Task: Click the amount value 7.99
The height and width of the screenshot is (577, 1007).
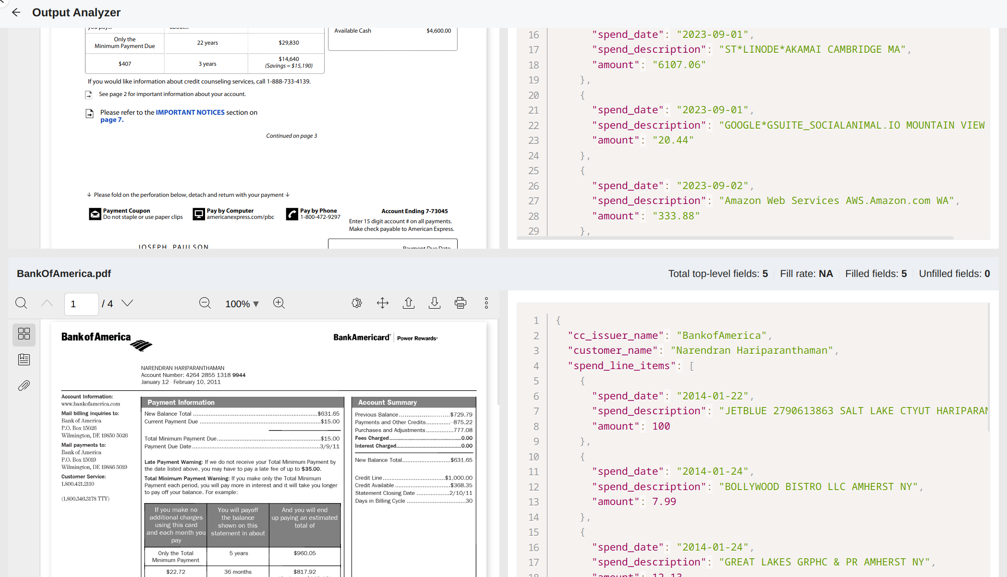Action: point(664,502)
